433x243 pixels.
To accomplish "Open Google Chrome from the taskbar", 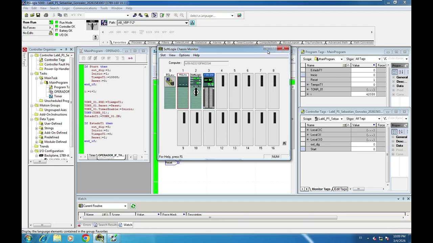I will tap(85, 239).
